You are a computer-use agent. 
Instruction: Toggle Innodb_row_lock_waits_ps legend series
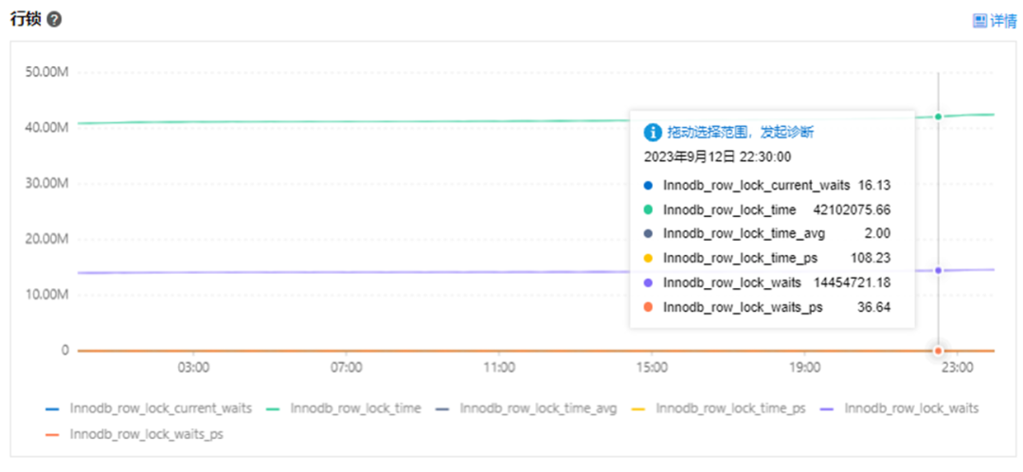134,433
